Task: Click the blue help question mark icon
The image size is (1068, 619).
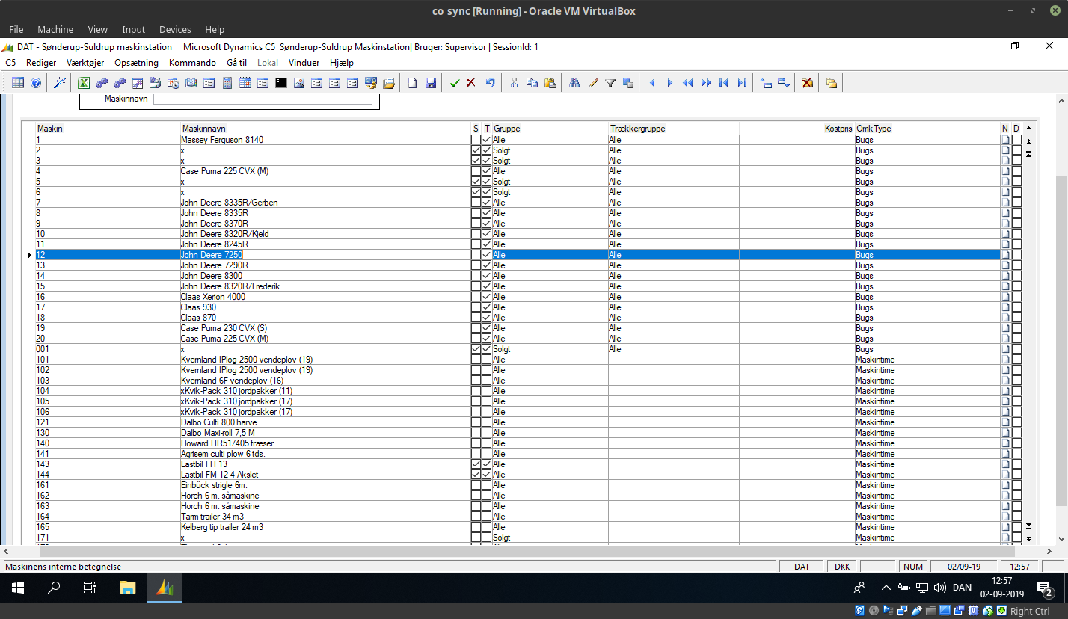Action: point(36,83)
